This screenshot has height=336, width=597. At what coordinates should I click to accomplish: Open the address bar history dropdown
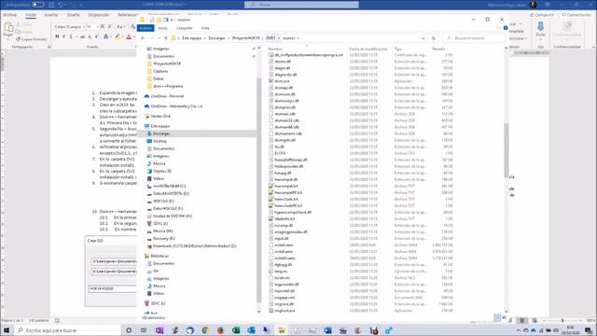pyautogui.click(x=423, y=38)
